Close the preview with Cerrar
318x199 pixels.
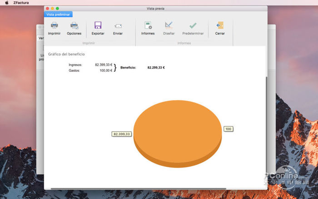coord(220,26)
